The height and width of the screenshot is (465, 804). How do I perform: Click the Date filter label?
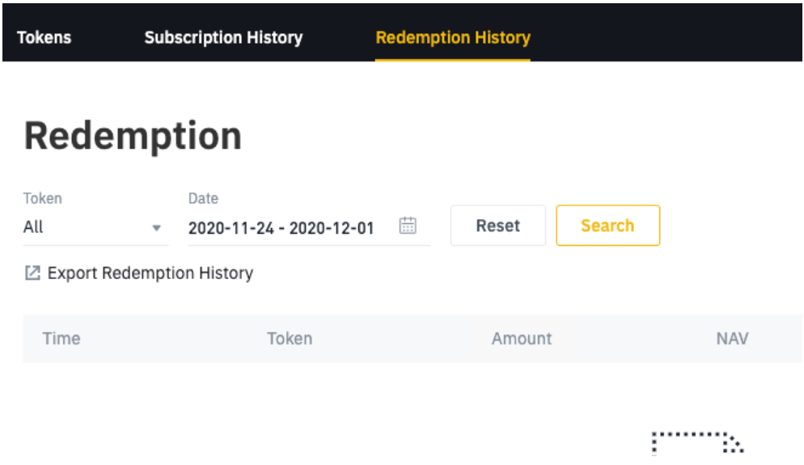click(203, 198)
